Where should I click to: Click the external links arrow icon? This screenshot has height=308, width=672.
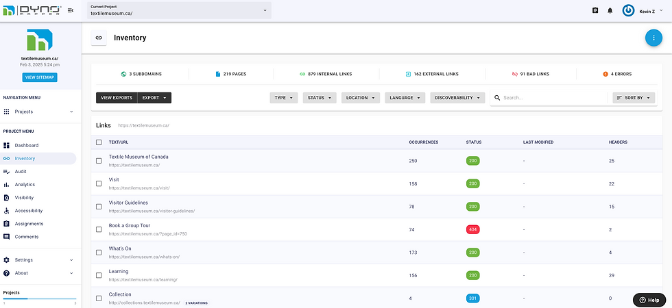coord(408,74)
